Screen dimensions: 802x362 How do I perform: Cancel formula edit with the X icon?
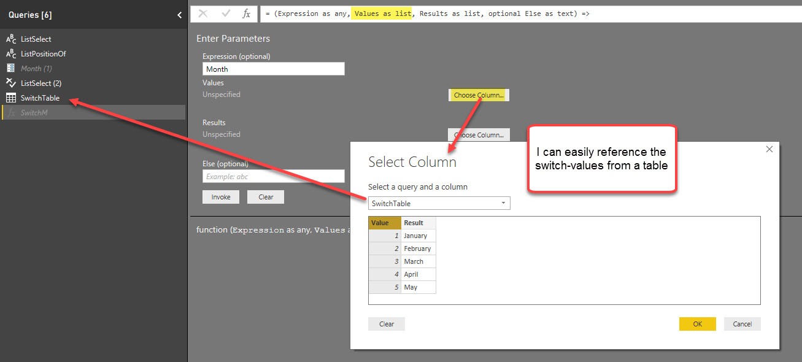(203, 13)
